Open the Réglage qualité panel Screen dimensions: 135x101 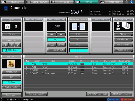(x=34, y=20)
